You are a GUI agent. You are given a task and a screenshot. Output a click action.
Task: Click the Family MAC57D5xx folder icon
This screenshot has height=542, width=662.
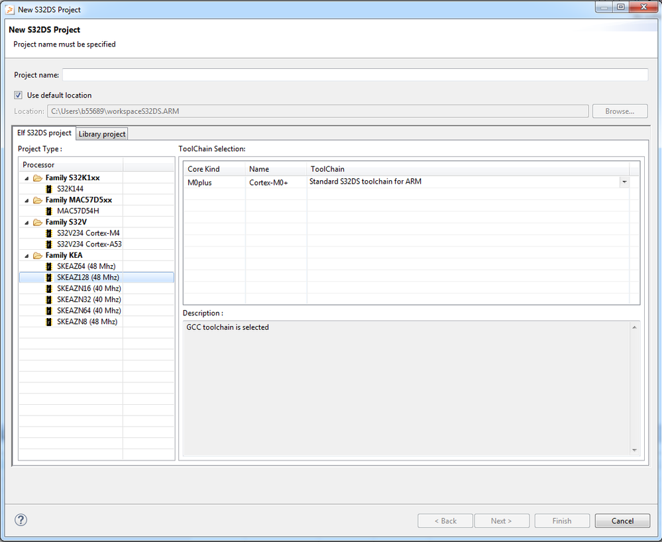tap(38, 200)
